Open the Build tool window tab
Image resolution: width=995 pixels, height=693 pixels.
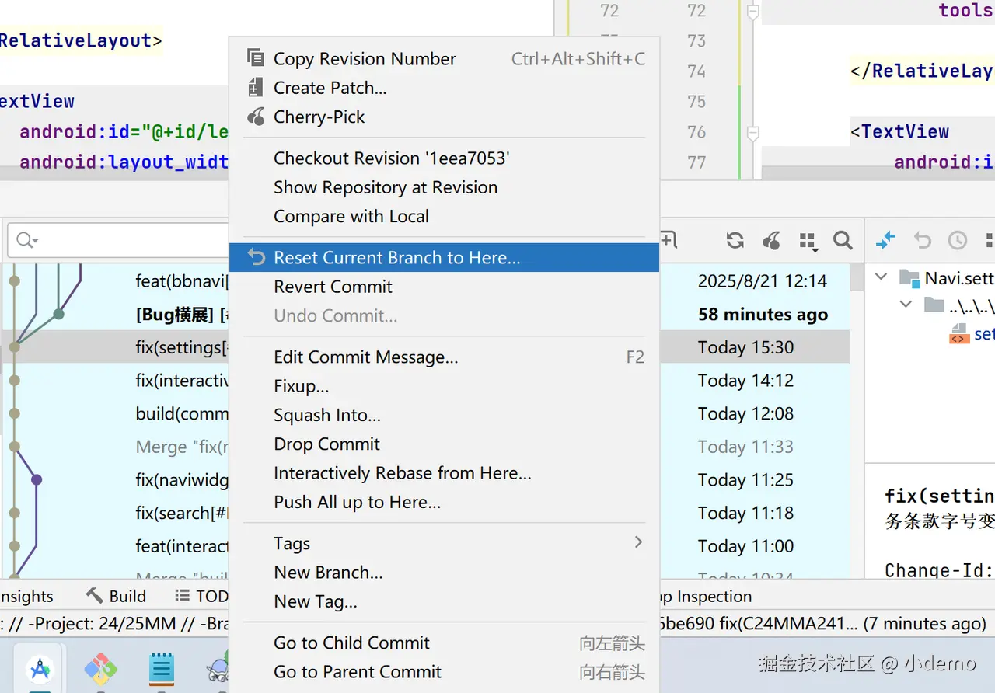[116, 596]
